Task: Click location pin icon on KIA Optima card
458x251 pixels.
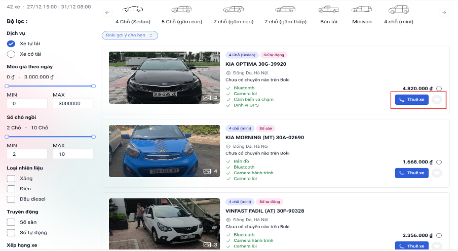Action: tap(228, 73)
